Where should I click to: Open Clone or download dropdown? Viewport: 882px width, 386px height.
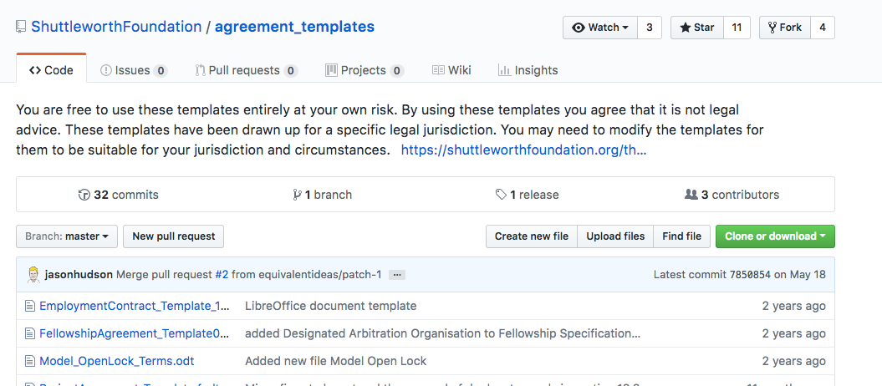pos(775,236)
